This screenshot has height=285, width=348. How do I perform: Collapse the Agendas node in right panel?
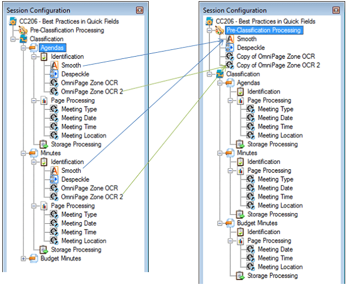click(x=220, y=83)
